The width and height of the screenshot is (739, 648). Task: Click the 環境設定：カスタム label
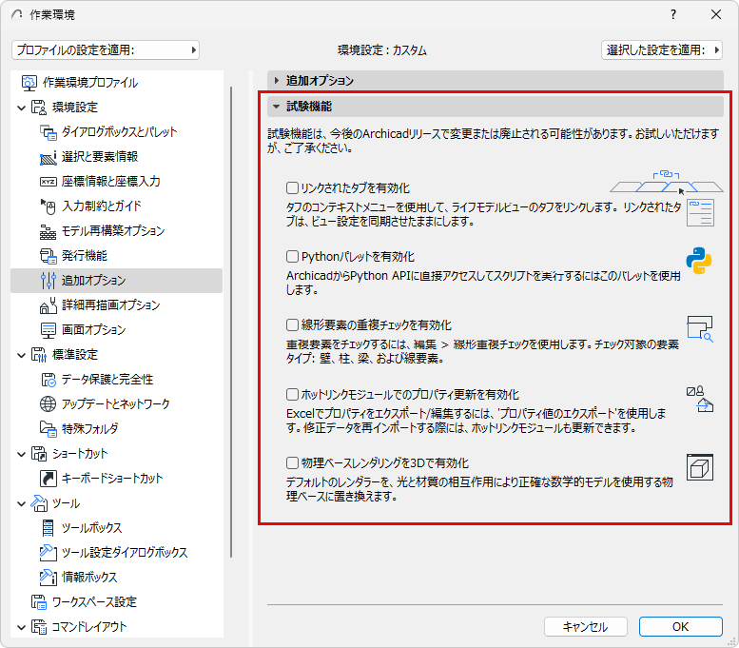[x=382, y=50]
